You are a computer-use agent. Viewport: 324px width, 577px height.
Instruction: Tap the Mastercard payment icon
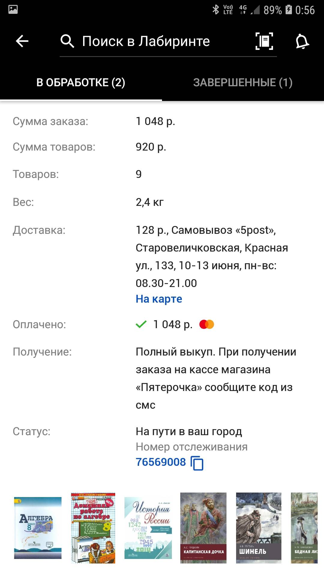pos(207,325)
